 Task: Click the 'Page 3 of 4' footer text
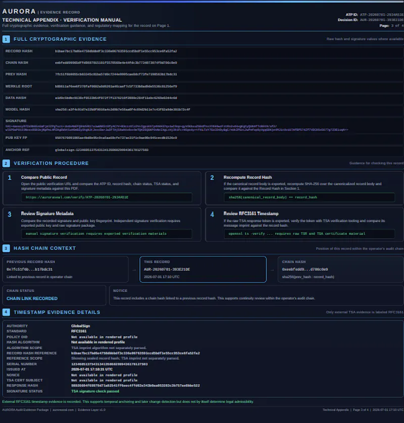tap(361, 410)
